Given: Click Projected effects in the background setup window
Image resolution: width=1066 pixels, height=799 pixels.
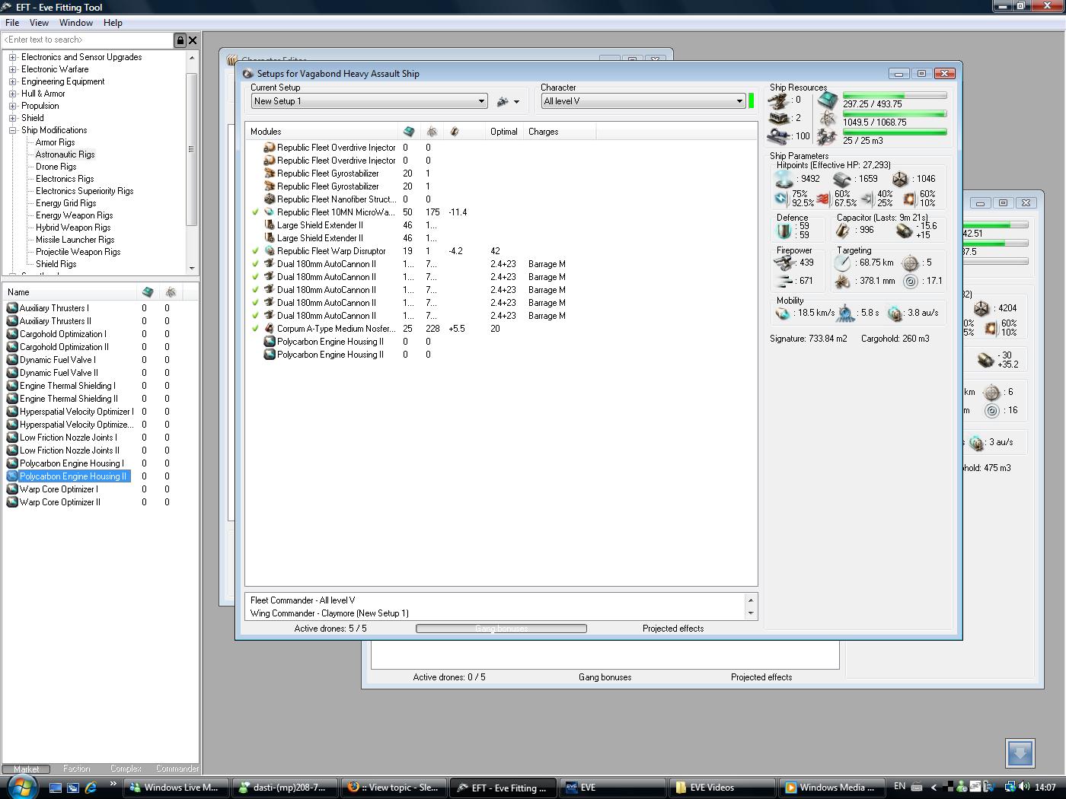Looking at the screenshot, I should click(x=761, y=677).
